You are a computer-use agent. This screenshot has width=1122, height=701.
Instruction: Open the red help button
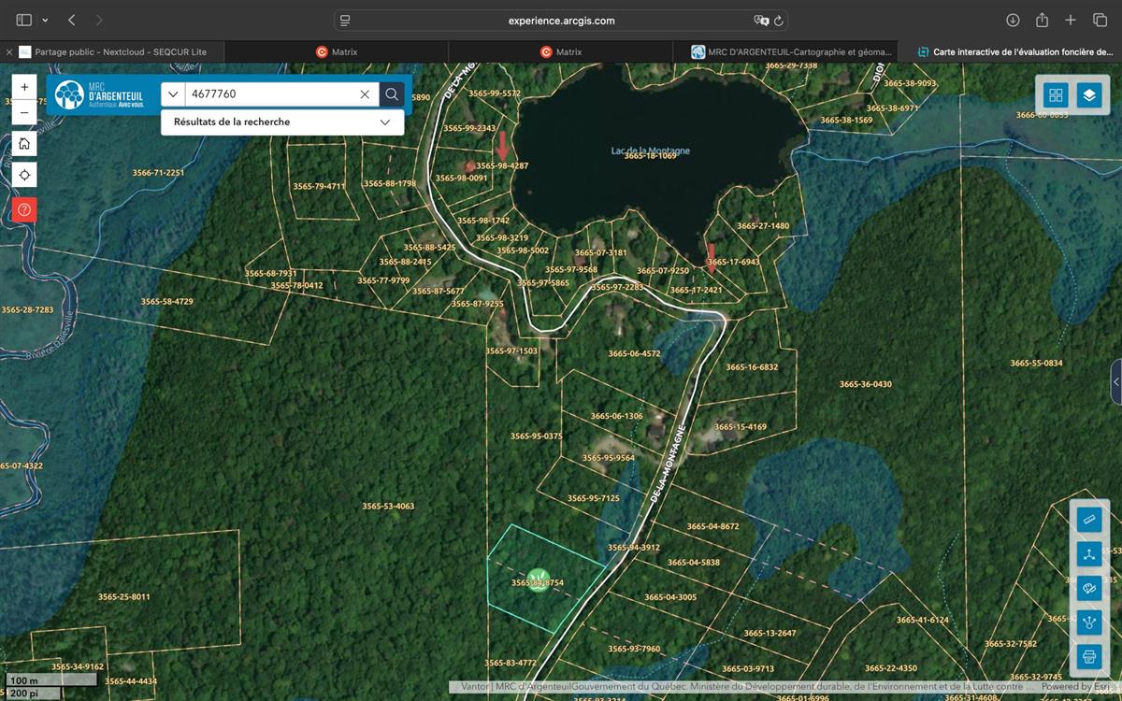point(24,209)
